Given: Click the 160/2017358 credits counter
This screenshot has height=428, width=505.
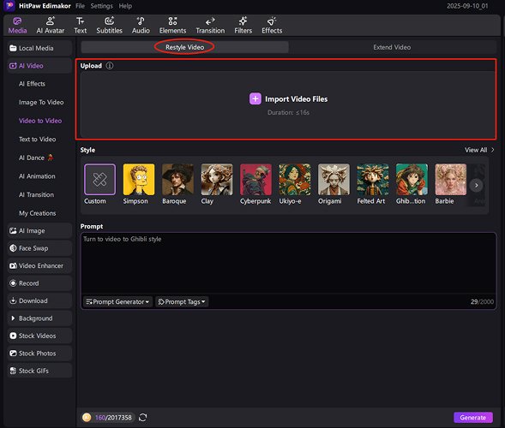Looking at the screenshot, I should (x=113, y=418).
